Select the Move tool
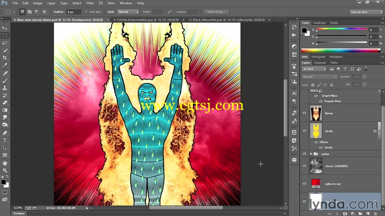Viewport: 385px width, 216px height. coord(5,28)
